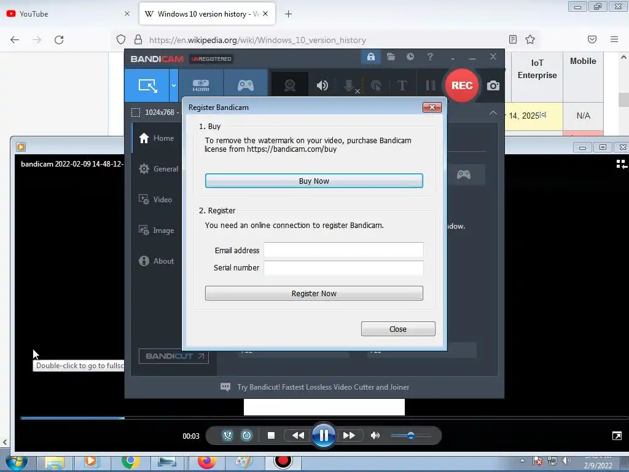Open the About tab in Bandicam
This screenshot has width=629, height=472.
(x=157, y=261)
